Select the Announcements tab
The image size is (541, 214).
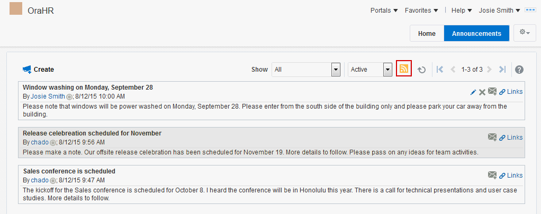(476, 33)
